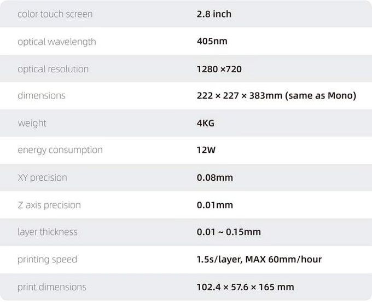Image resolution: width=372 pixels, height=304 pixels.
Task: Select the '222 × 227 × 383mm' value
Action: 240,96
